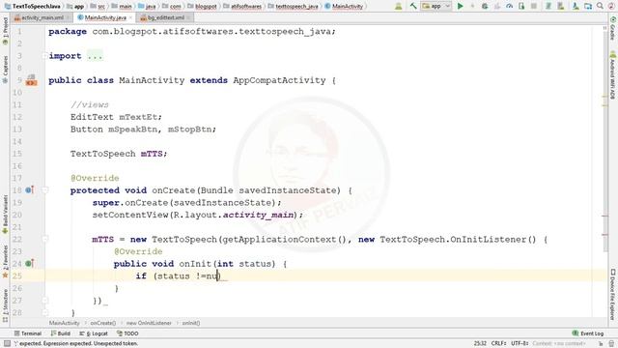The width and height of the screenshot is (618, 348).
Task: Open the Favorites side panel tab
Action: click(x=5, y=261)
